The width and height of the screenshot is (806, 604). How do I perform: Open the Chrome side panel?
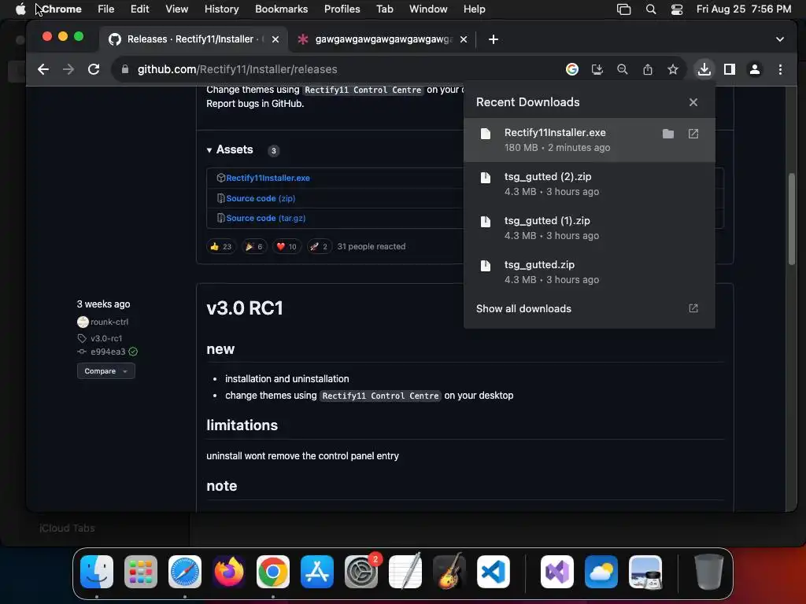(x=730, y=69)
